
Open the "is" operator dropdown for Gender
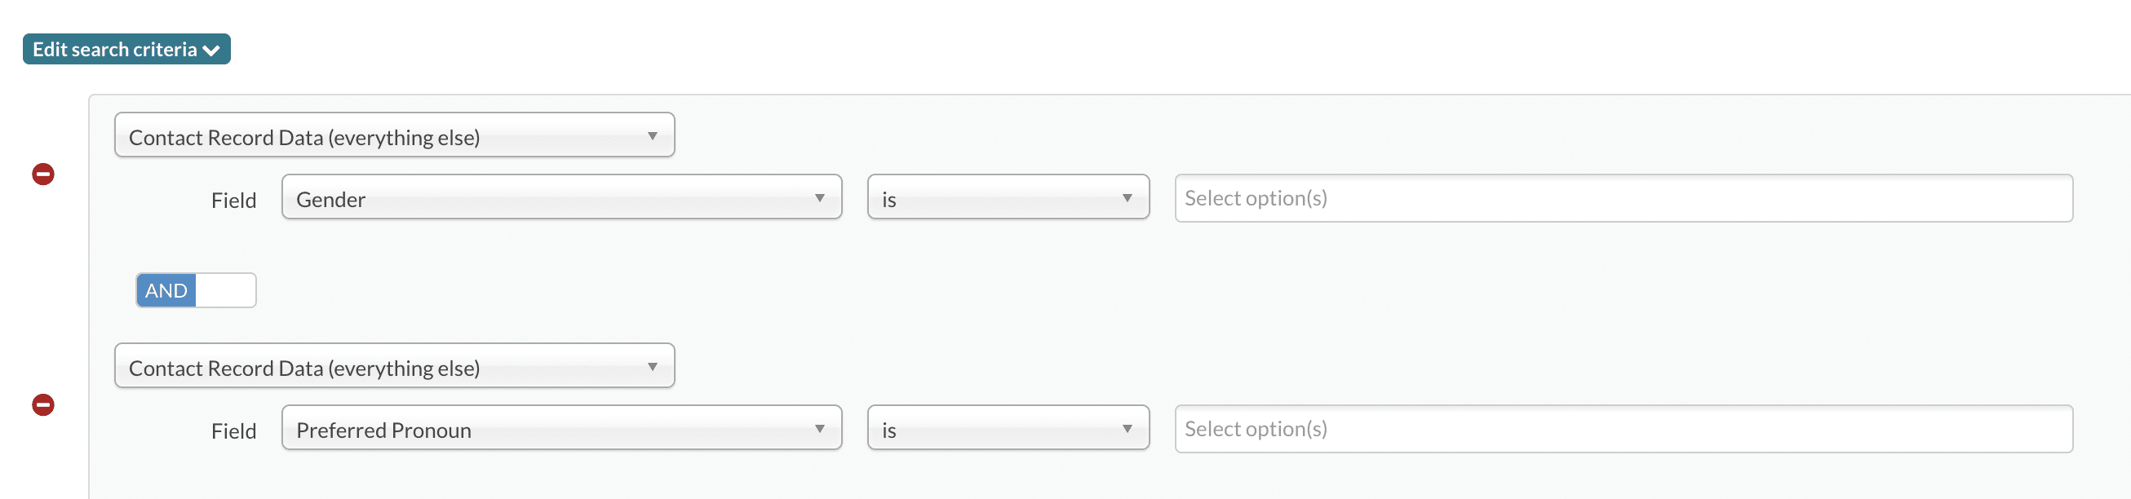tap(1008, 197)
